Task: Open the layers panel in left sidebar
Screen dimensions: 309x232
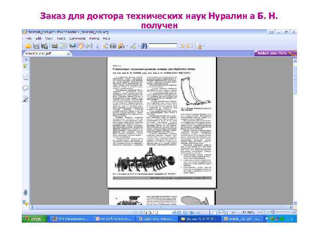Action: coord(26,88)
